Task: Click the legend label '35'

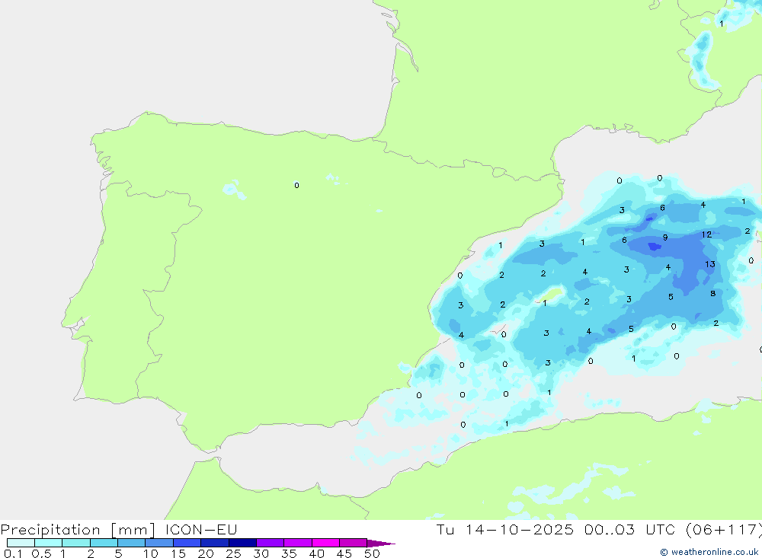Action: click(x=289, y=553)
